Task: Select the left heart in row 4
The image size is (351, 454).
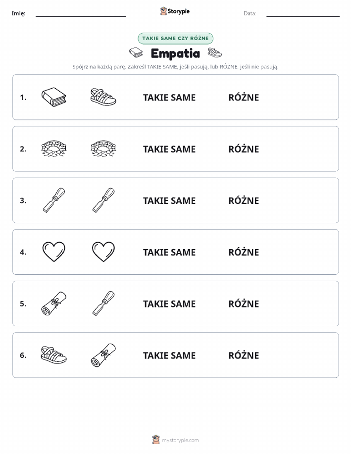Action: [54, 252]
